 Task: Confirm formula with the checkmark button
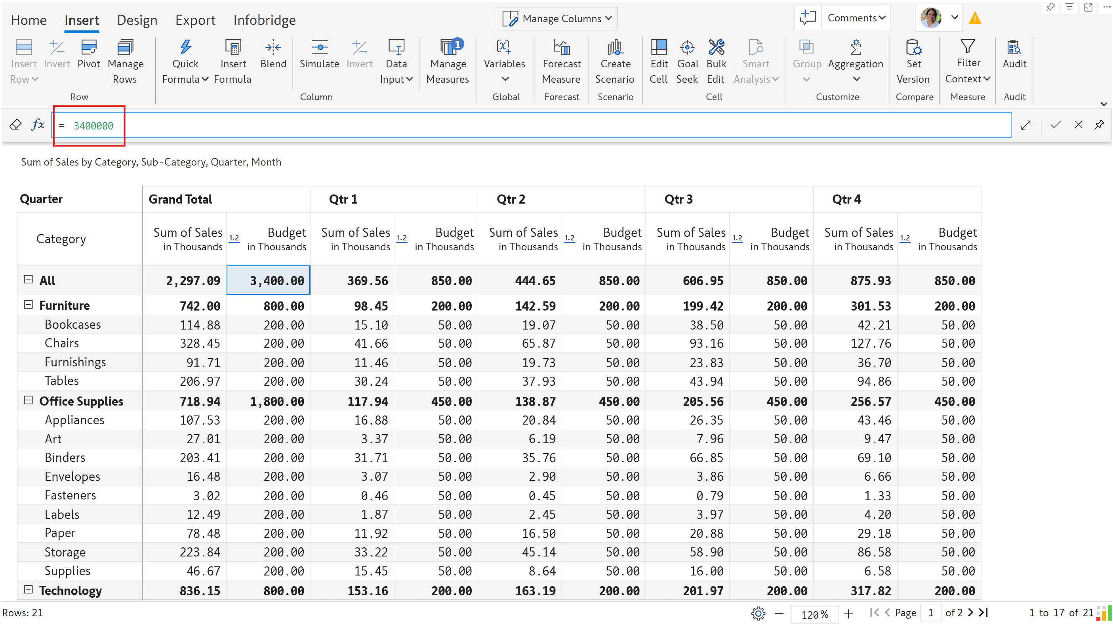pos(1056,125)
